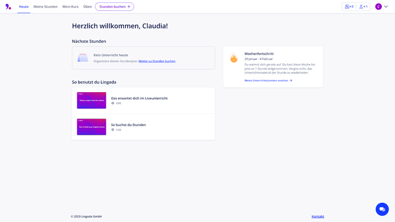
Task: Click the clock icon showing 1:52
Action: [113, 130]
